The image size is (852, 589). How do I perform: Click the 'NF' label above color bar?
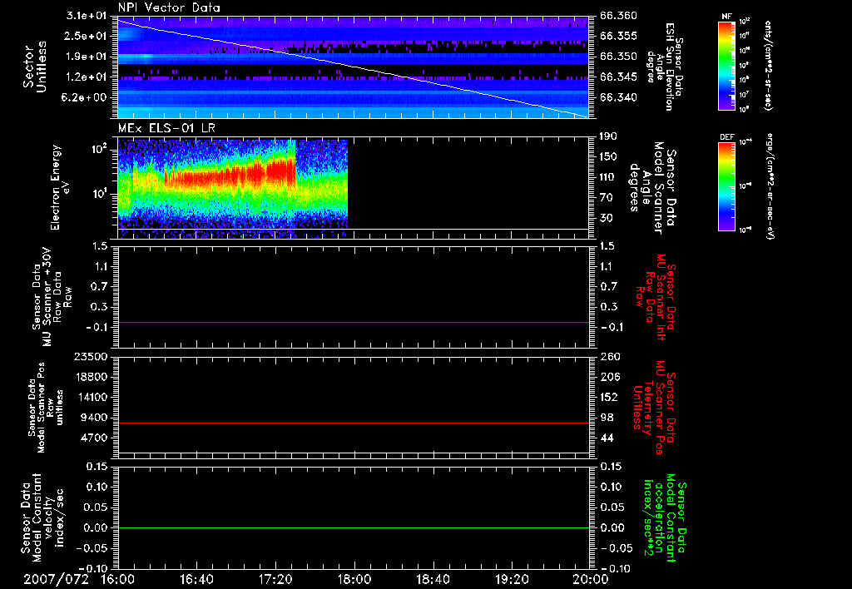pyautogui.click(x=726, y=17)
